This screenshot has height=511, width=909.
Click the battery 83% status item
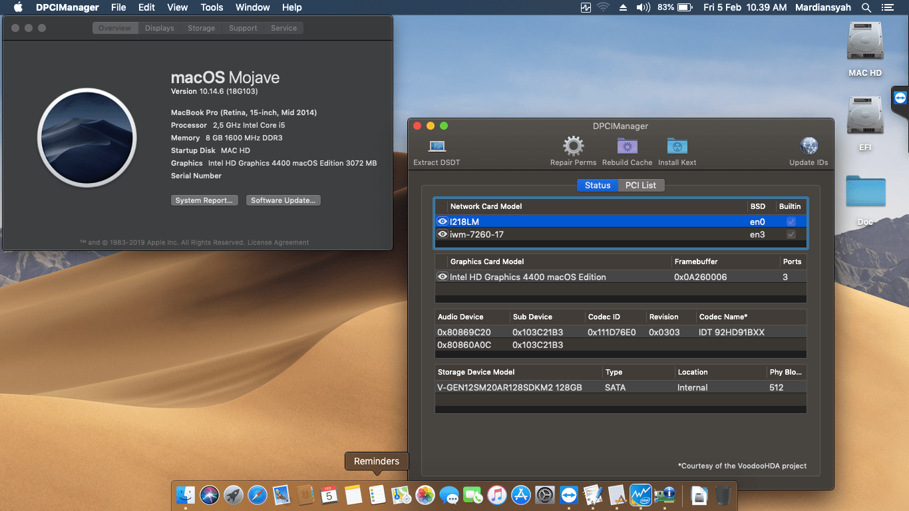[x=675, y=7]
